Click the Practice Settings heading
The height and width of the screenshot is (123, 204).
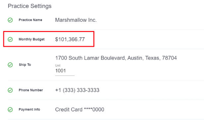click(x=30, y=6)
